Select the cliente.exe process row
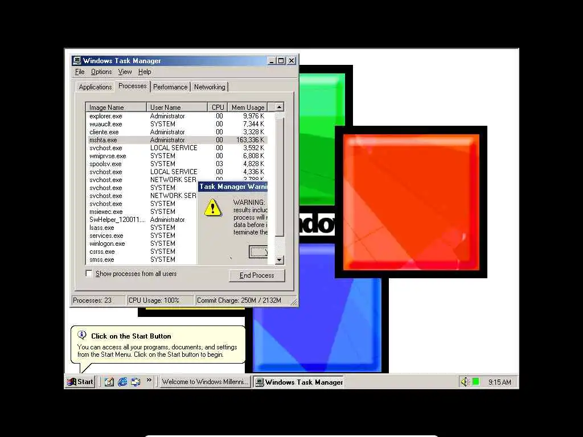Screen dimensions: 583x437 pyautogui.click(x=176, y=132)
